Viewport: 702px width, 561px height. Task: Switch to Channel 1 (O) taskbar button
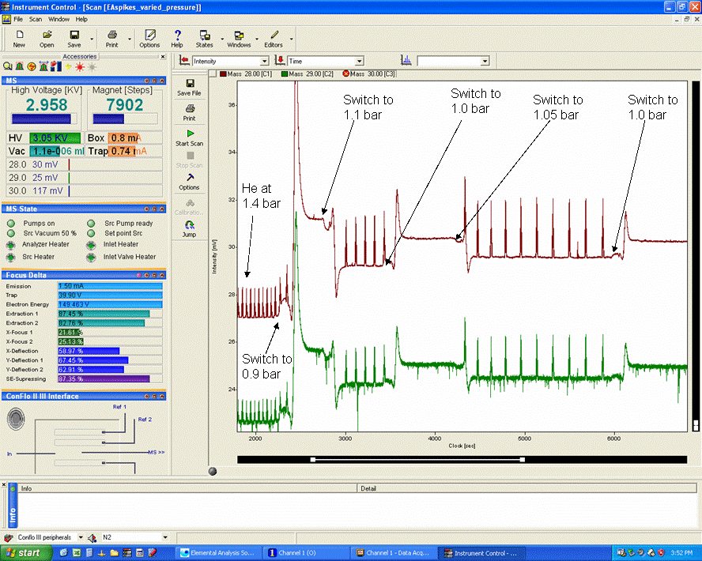point(306,553)
